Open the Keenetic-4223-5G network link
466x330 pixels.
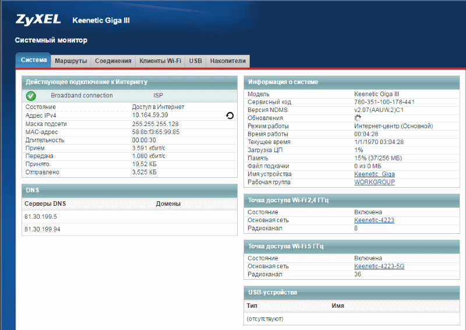[379, 266]
